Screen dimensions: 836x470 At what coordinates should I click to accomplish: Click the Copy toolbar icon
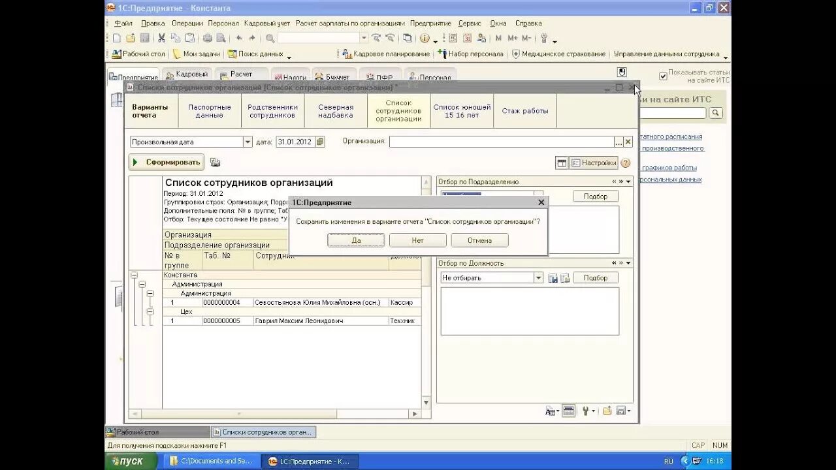pyautogui.click(x=175, y=39)
